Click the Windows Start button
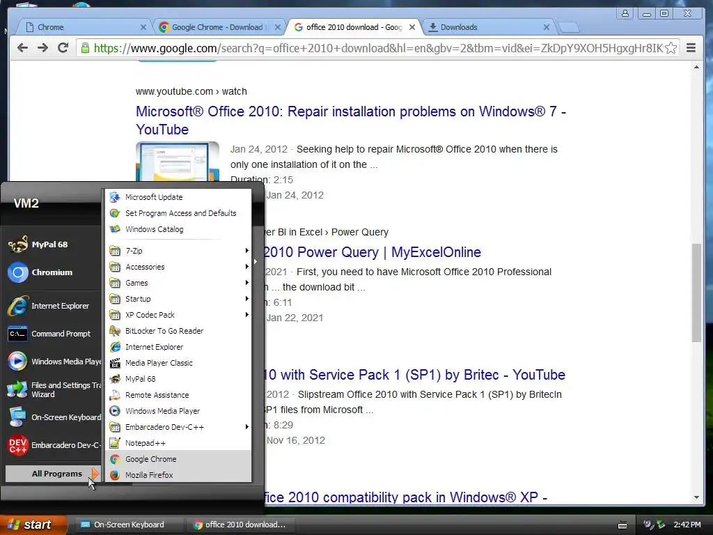 (33, 525)
